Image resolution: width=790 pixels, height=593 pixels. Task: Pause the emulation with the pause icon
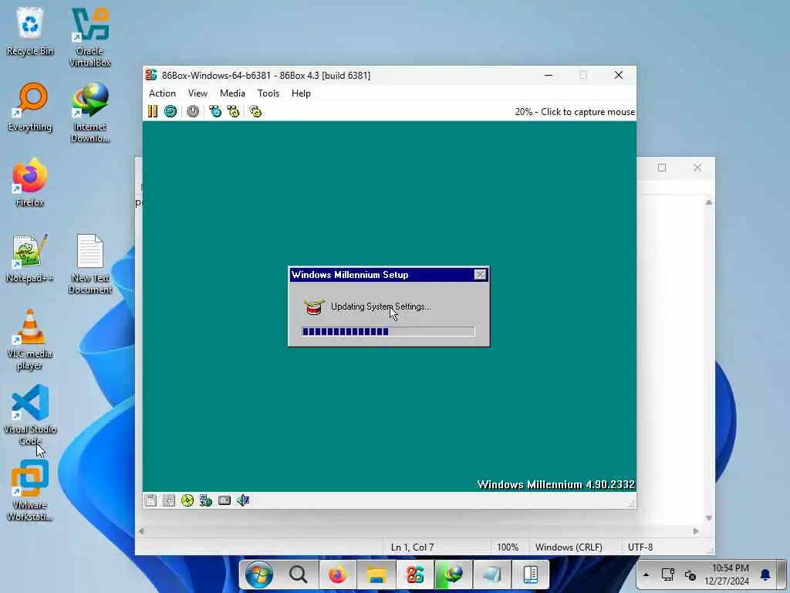pyautogui.click(x=153, y=111)
